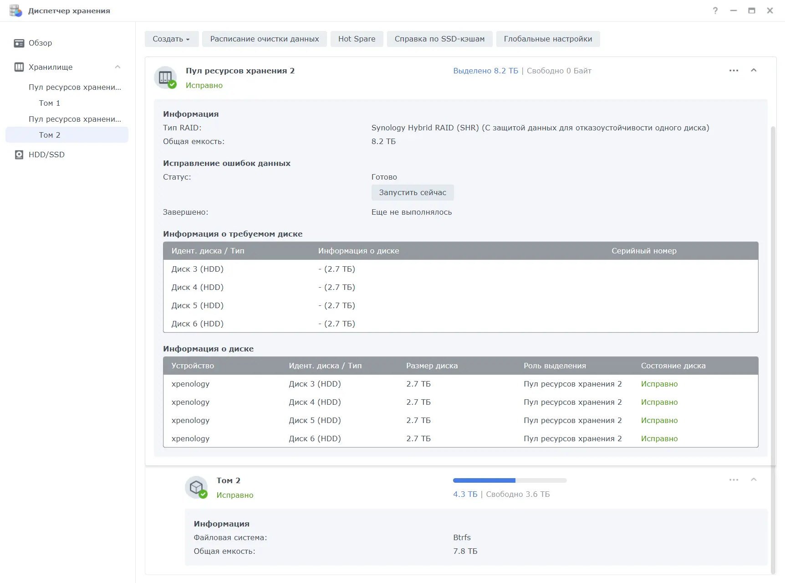Click Исправно status in the Диск 3 row
Screen dimensions: 785x583
pos(659,384)
